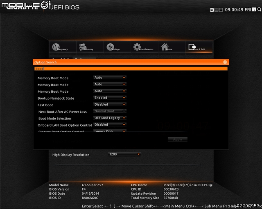Change the Boot Mode Selection dropdown
This screenshot has width=262, height=209.
(110, 118)
